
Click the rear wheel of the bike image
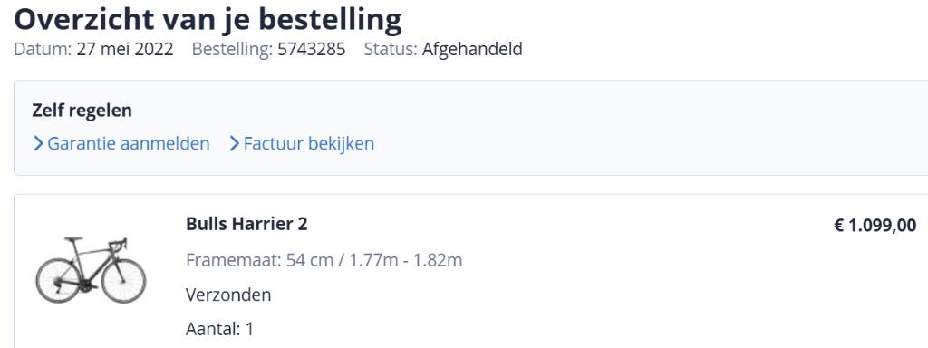(58, 281)
